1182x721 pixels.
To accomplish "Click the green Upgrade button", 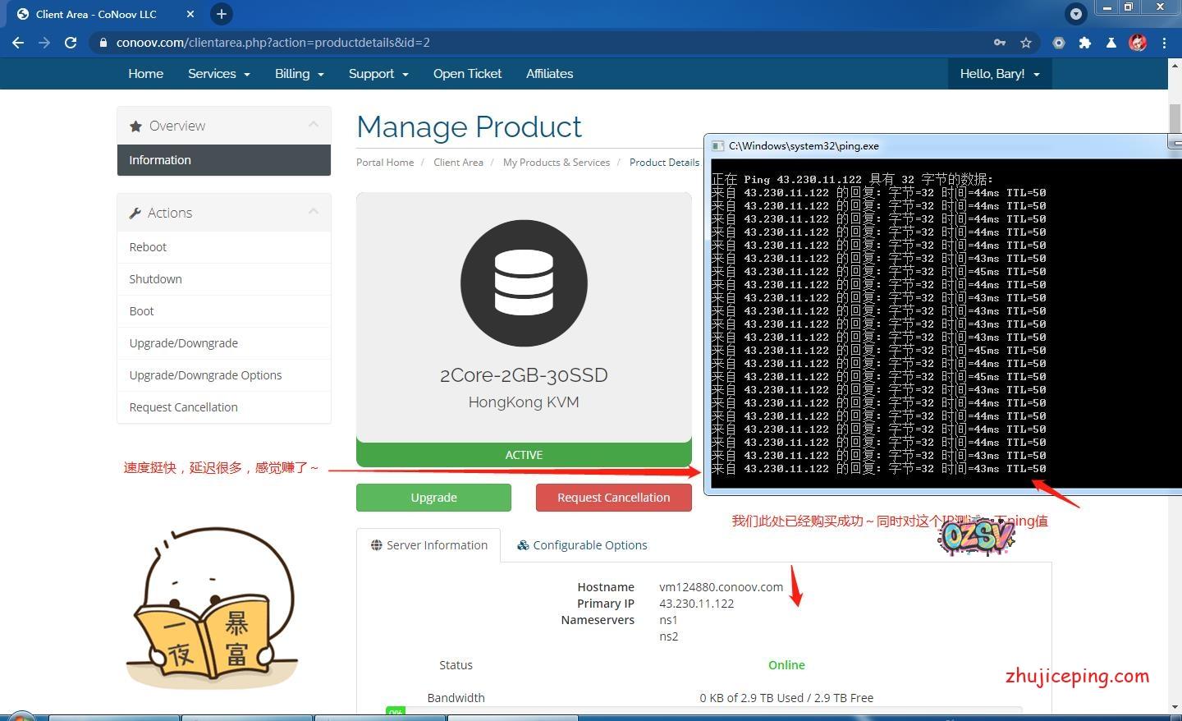I will (x=433, y=498).
